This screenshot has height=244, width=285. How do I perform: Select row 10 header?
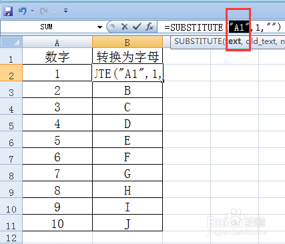11,206
